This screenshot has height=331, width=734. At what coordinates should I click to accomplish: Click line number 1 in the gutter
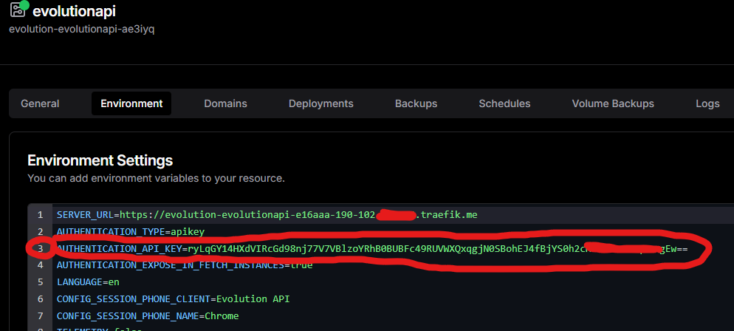pos(40,214)
